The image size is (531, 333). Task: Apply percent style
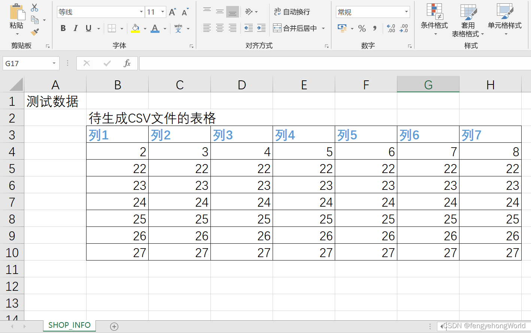coord(362,28)
